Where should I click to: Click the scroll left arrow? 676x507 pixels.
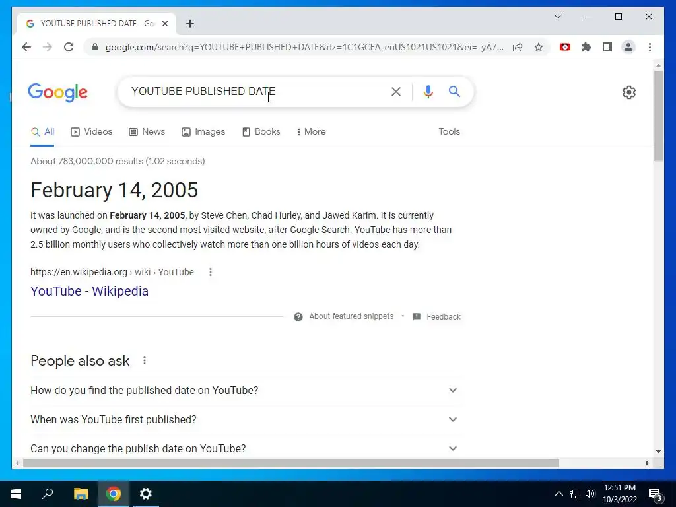click(x=17, y=463)
